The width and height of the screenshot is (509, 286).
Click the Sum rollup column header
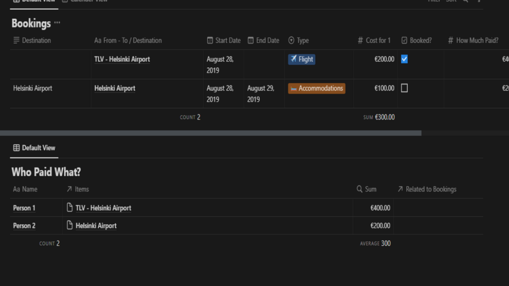(366, 189)
